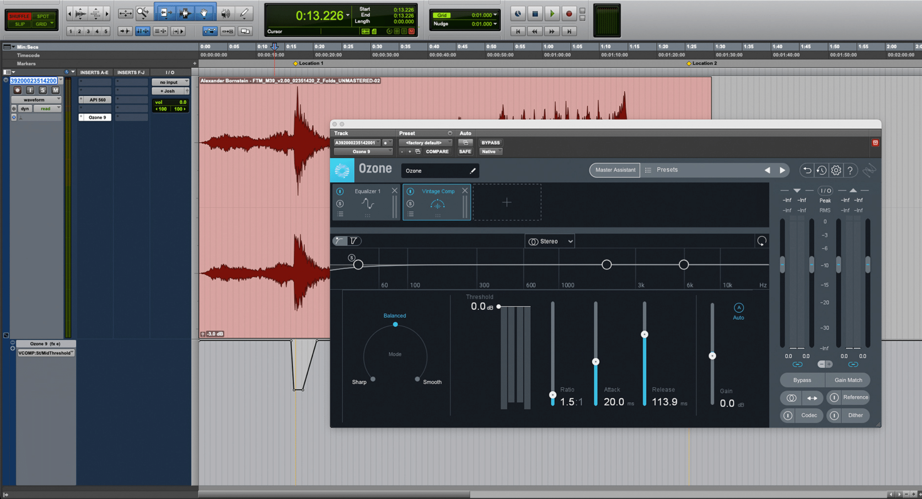The height and width of the screenshot is (499, 922).
Task: Click the Record transport button
Action: (x=569, y=13)
